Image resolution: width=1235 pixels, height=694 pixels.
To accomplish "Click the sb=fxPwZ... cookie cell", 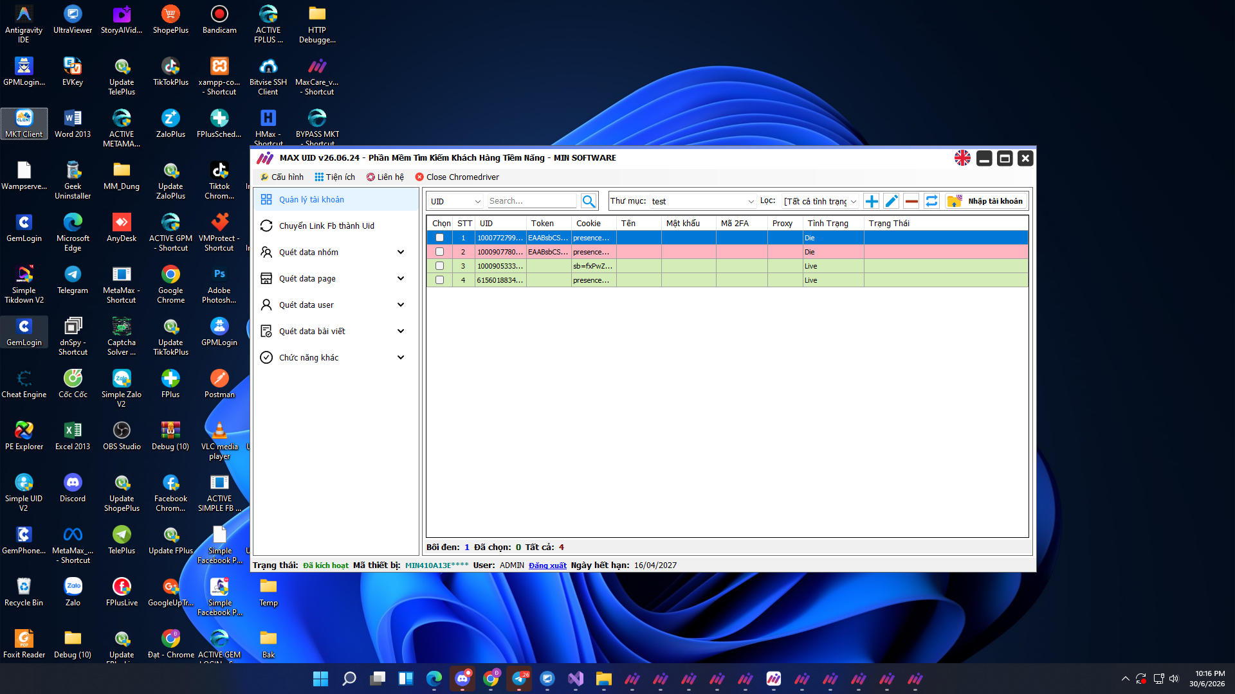I will click(594, 266).
